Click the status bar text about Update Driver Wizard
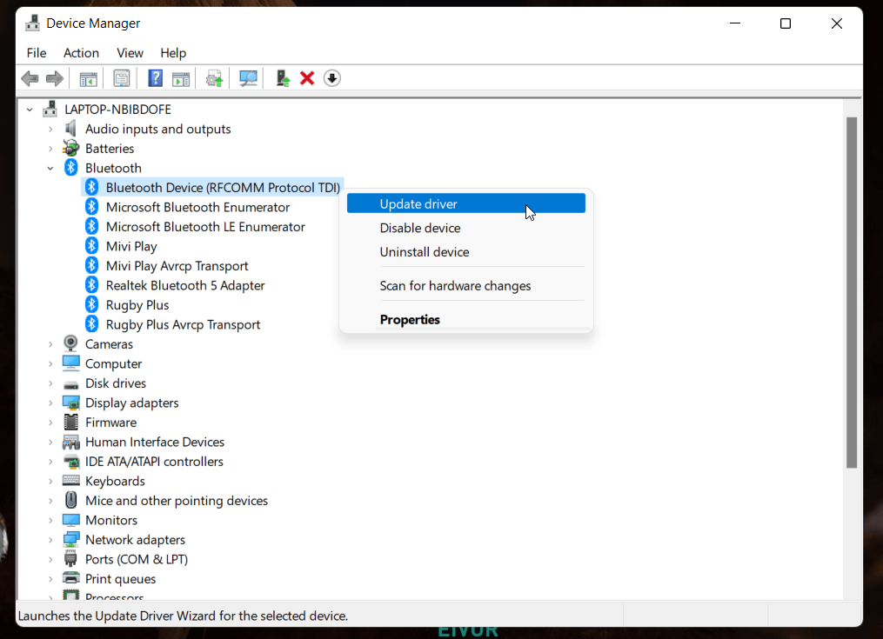Image resolution: width=883 pixels, height=639 pixels. (x=183, y=616)
